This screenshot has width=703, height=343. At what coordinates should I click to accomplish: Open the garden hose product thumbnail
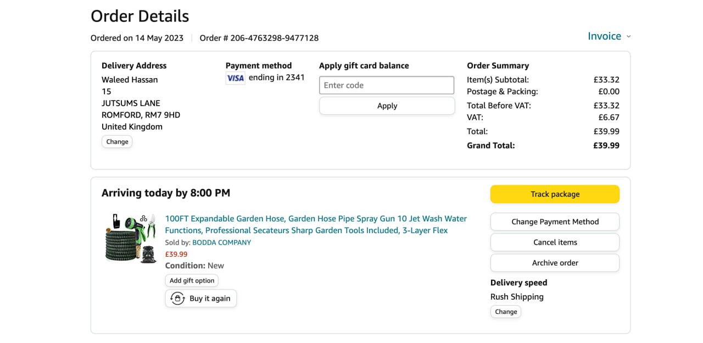131,238
